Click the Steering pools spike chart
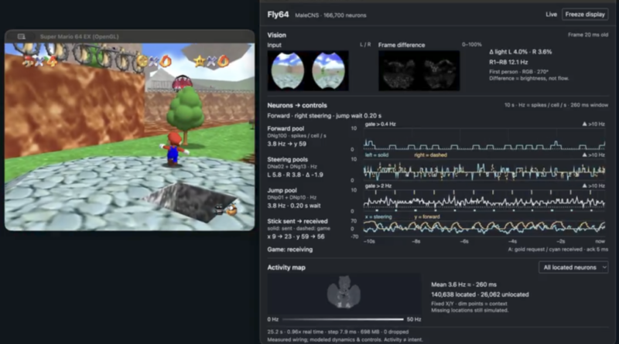This screenshot has height=344, width=619. click(484, 170)
